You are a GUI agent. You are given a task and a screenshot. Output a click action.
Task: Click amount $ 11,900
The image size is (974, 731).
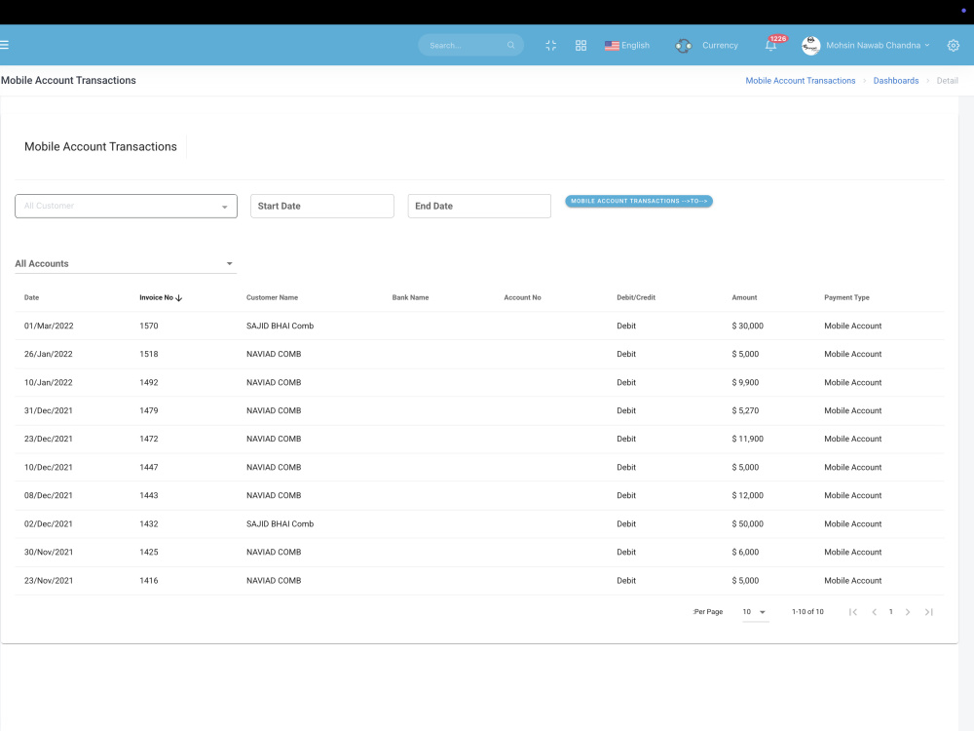748,439
